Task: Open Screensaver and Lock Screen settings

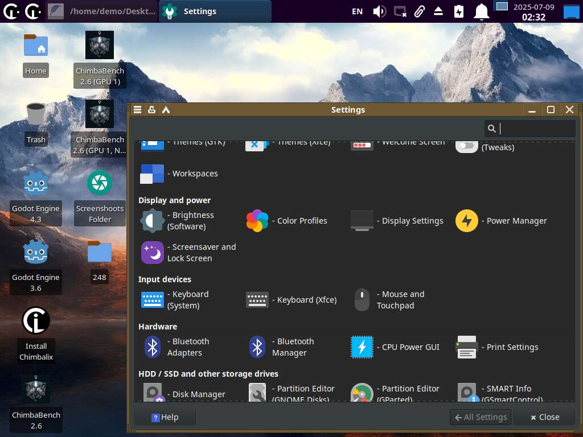Action: click(188, 253)
